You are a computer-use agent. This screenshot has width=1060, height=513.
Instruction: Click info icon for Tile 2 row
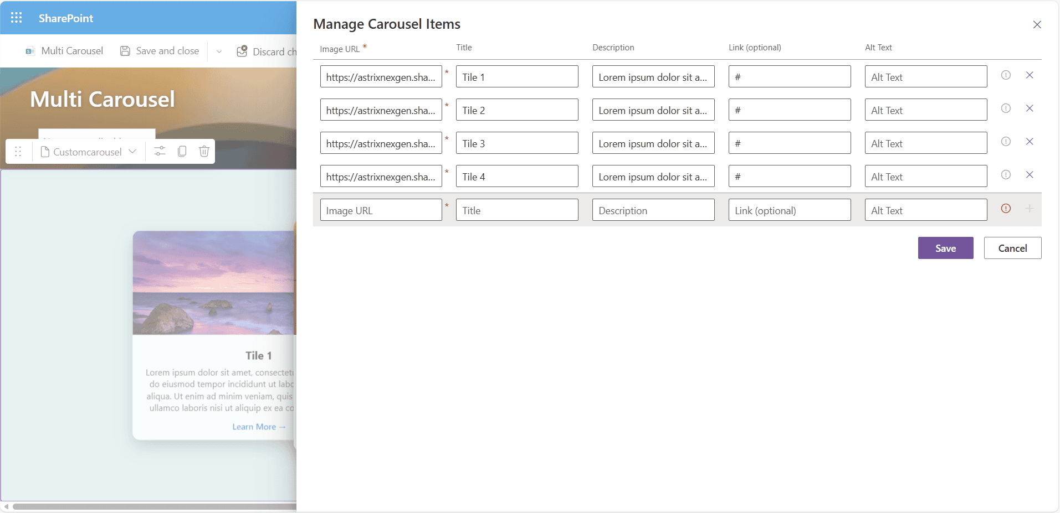click(1006, 108)
